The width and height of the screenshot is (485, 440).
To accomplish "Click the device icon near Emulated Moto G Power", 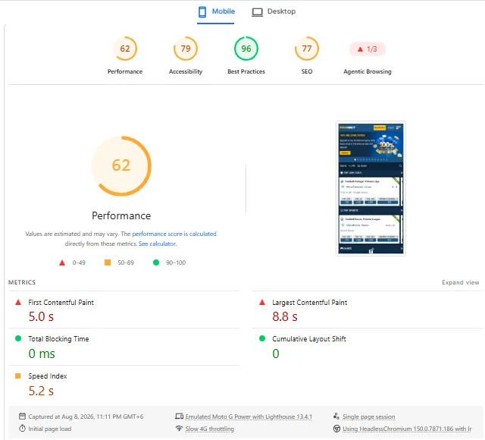I will tap(179, 416).
